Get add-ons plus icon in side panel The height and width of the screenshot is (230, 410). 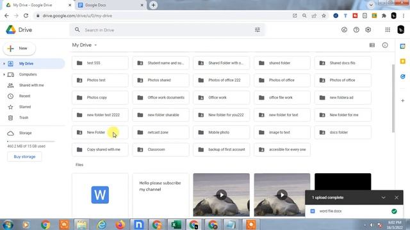point(403,101)
